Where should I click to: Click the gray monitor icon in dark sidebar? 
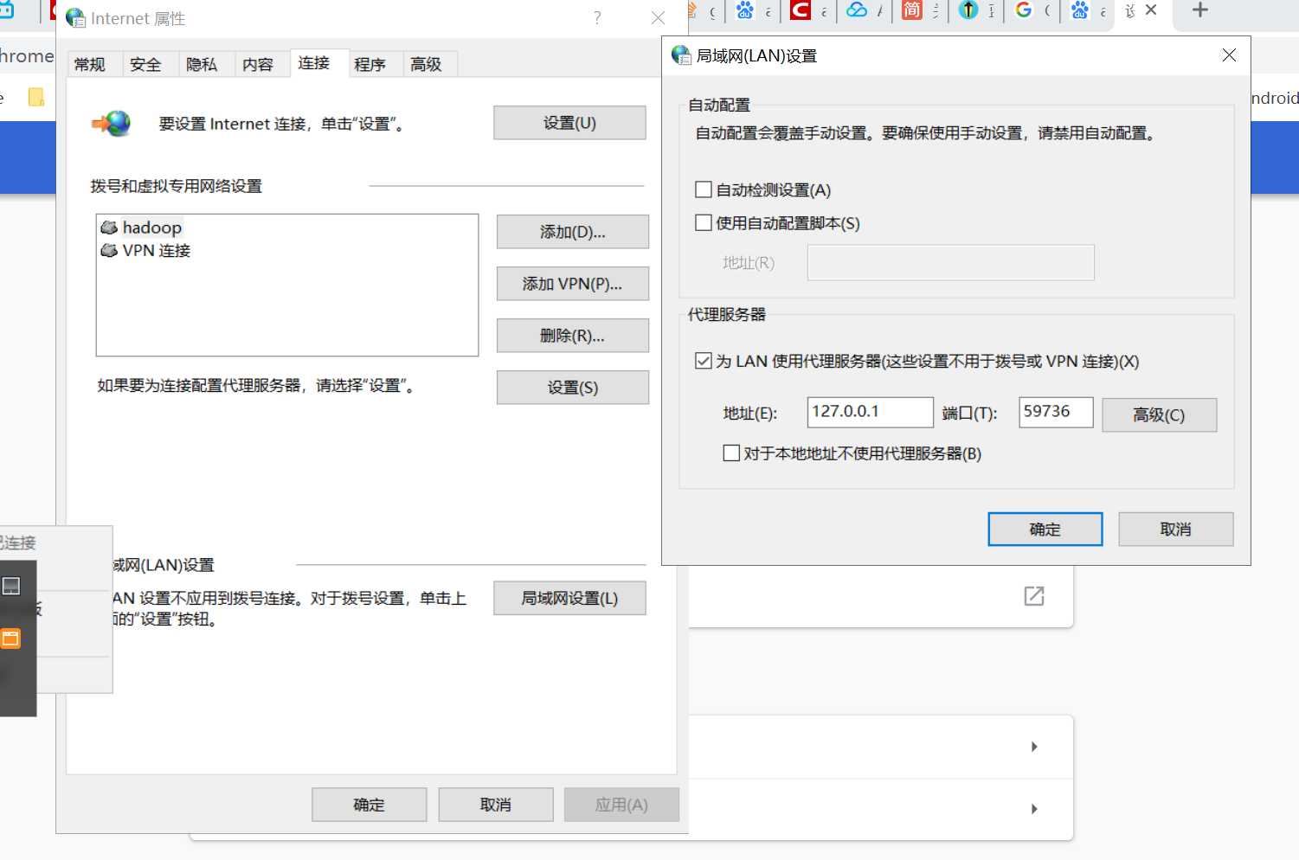[11, 587]
